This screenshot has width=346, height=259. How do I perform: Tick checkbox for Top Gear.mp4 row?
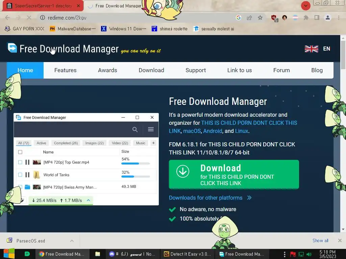(20, 162)
